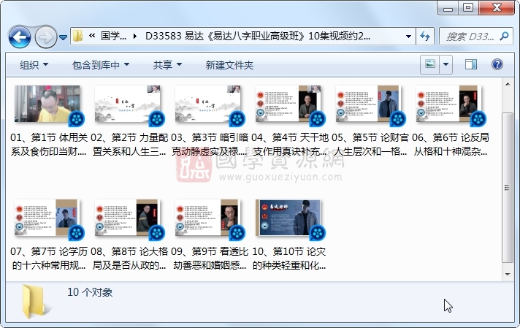Select video 08、第8节 论大格局 thumbnail
520x328 pixels.
coord(129,219)
